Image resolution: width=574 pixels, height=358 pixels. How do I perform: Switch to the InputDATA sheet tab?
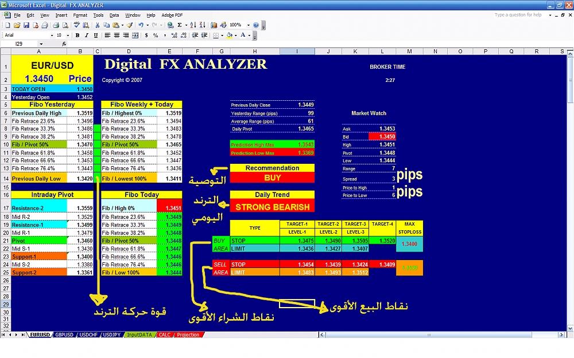(140, 335)
